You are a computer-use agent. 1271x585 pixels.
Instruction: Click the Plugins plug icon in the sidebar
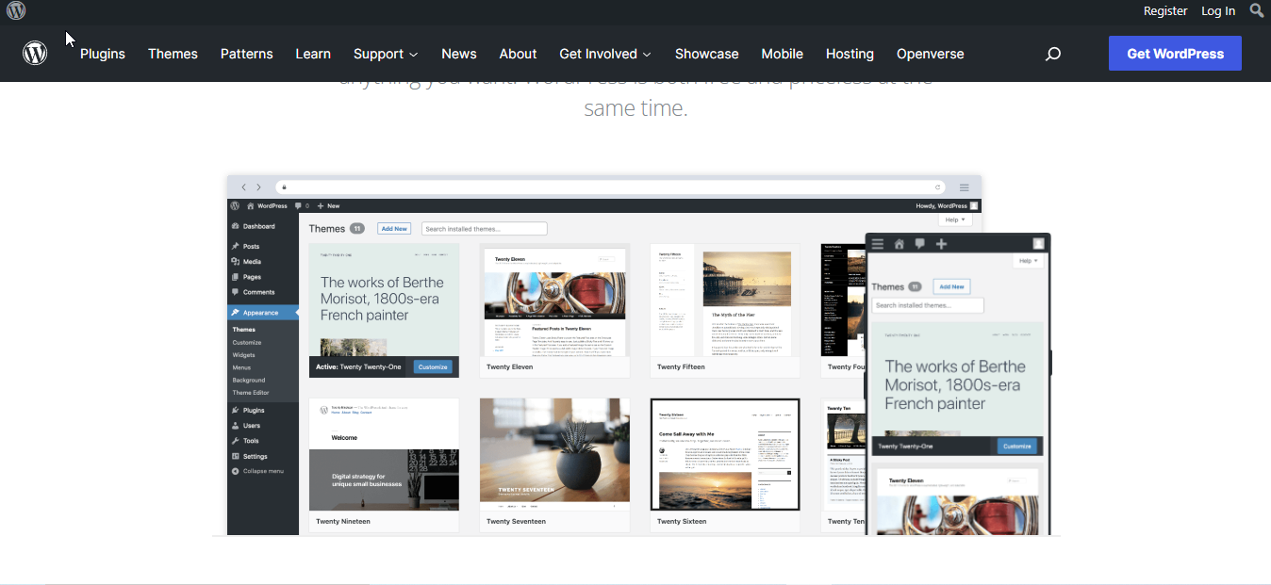tap(234, 411)
